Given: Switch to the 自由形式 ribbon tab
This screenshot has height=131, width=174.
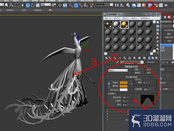Looking at the screenshot, I should click(x=10, y=10).
